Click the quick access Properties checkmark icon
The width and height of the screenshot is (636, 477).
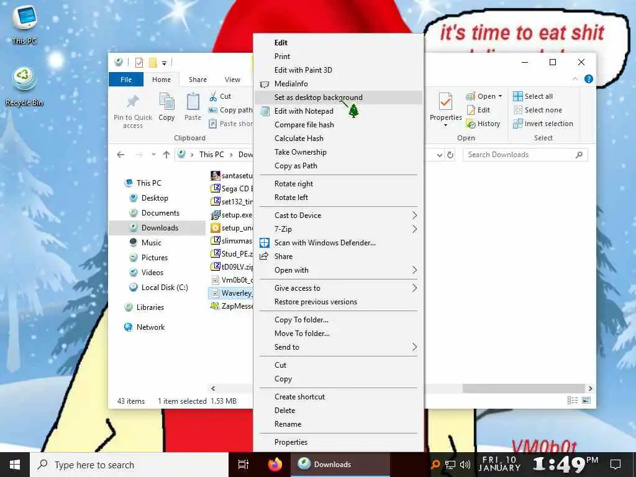(x=139, y=63)
